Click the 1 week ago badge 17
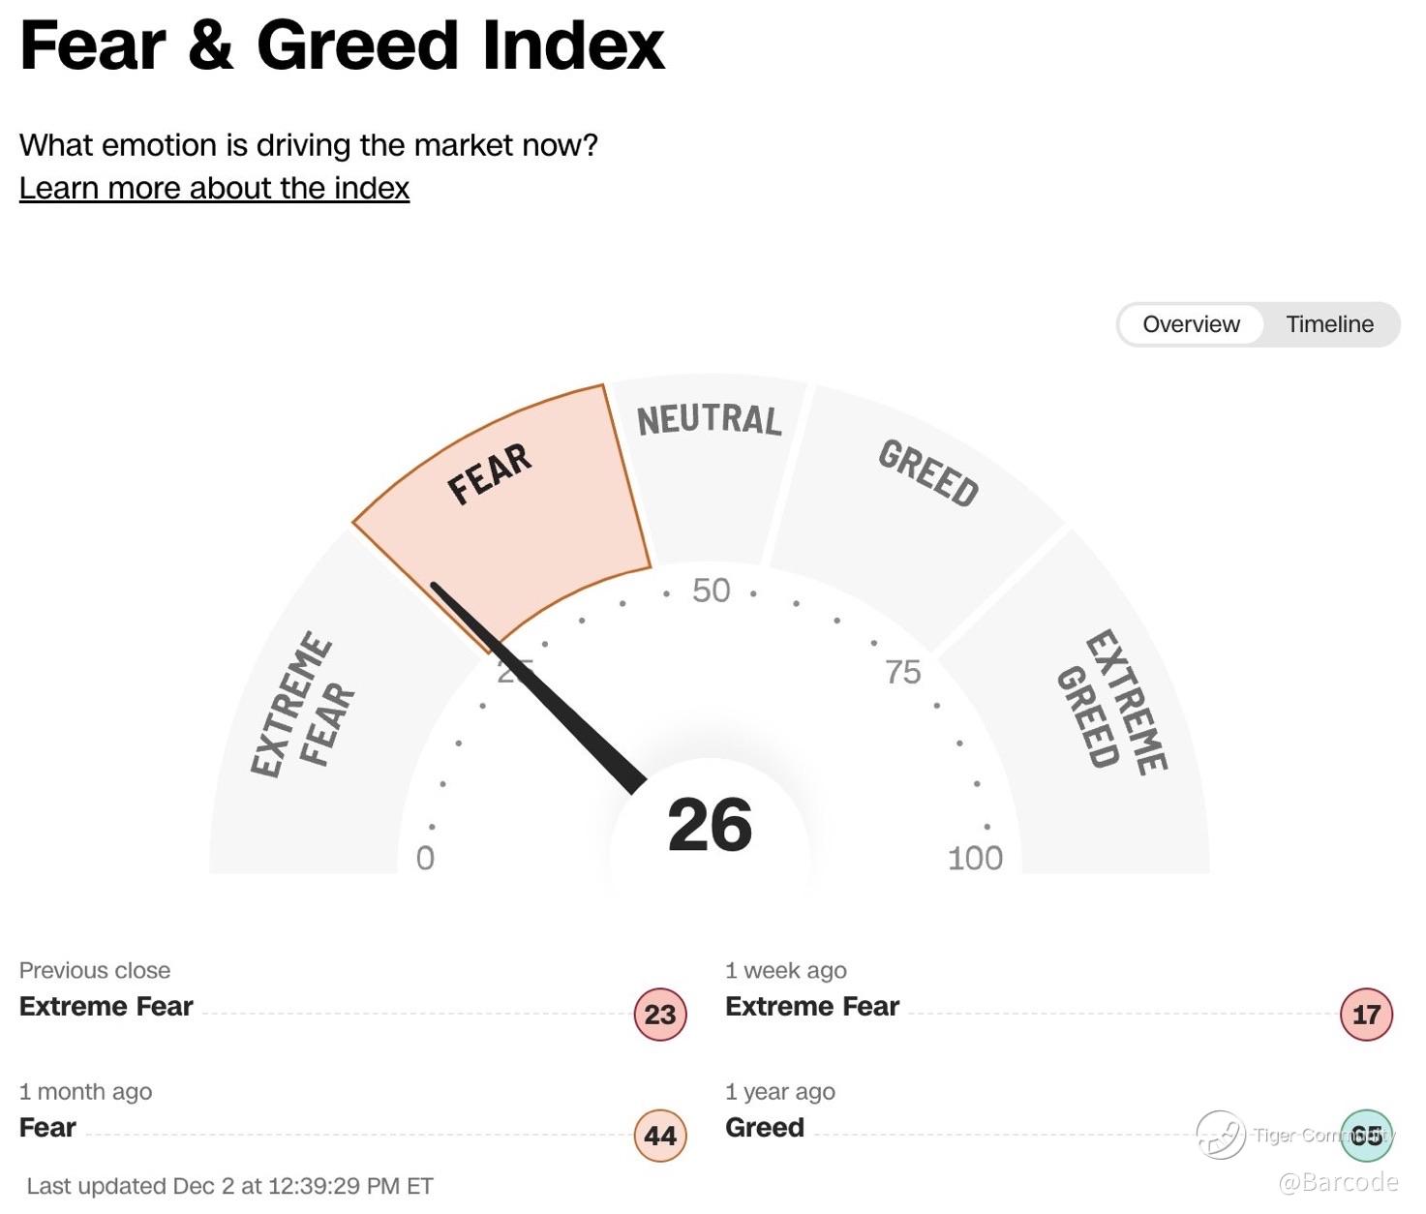This screenshot has width=1426, height=1214. pyautogui.click(x=1366, y=1015)
